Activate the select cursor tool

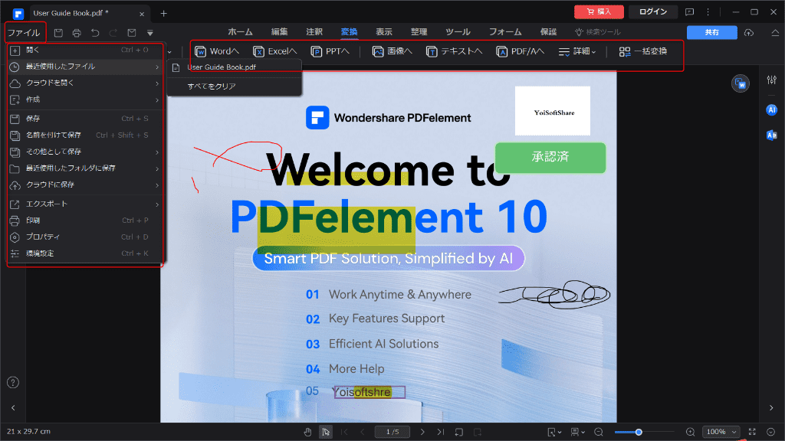pyautogui.click(x=325, y=432)
